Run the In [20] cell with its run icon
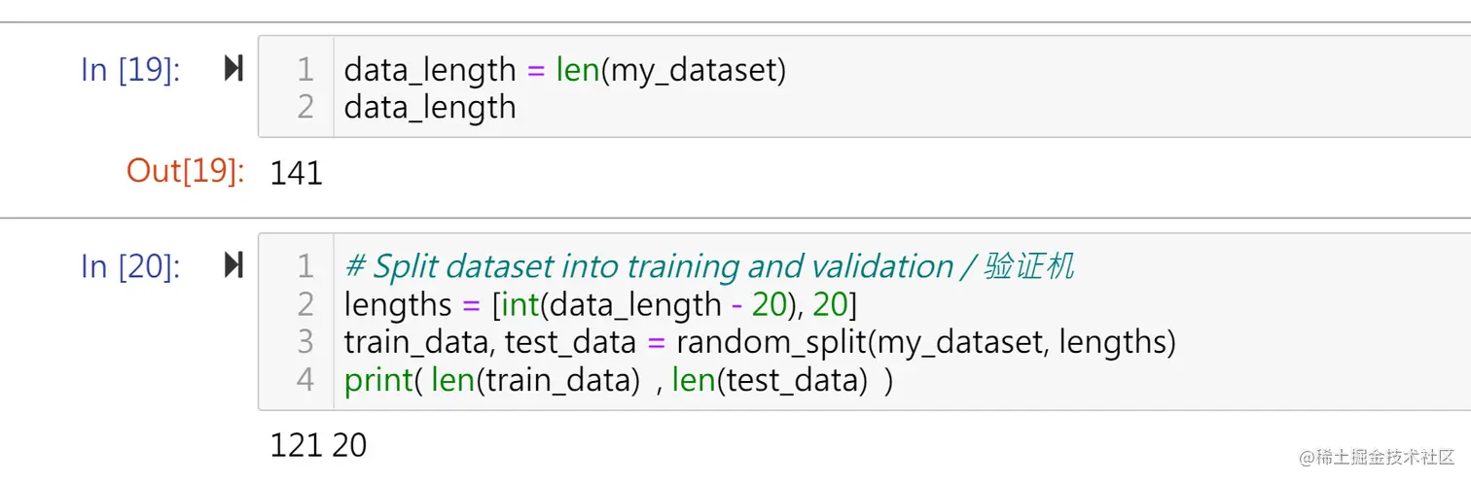Screen dimensions: 1471x483 pyautogui.click(x=233, y=265)
